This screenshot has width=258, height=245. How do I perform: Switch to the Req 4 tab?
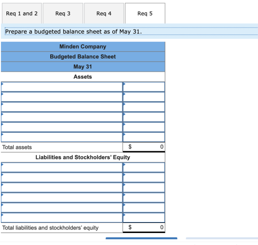[x=104, y=13]
